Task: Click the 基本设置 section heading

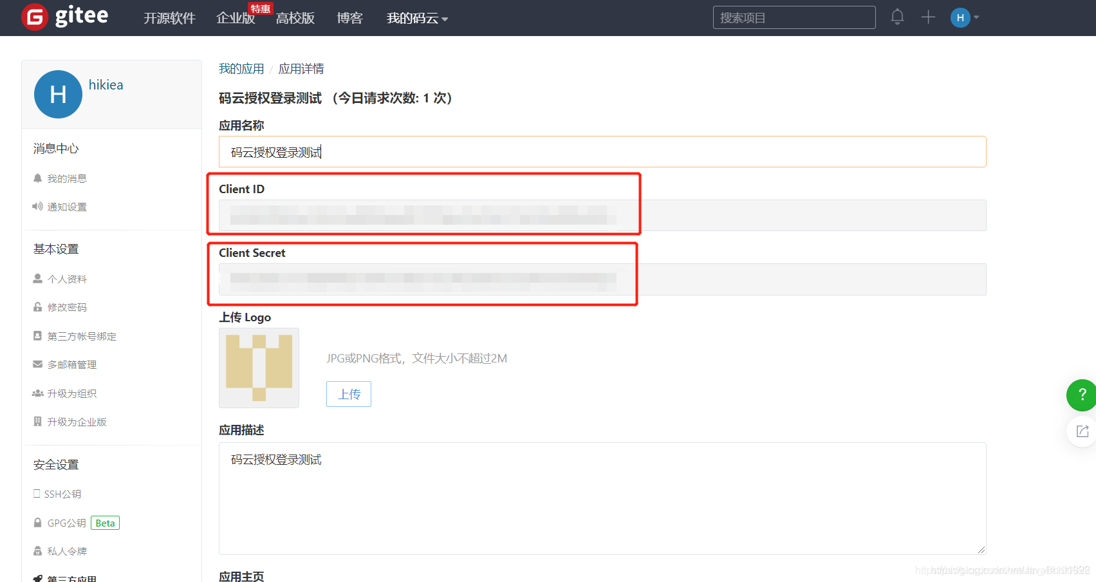Action: coord(56,249)
